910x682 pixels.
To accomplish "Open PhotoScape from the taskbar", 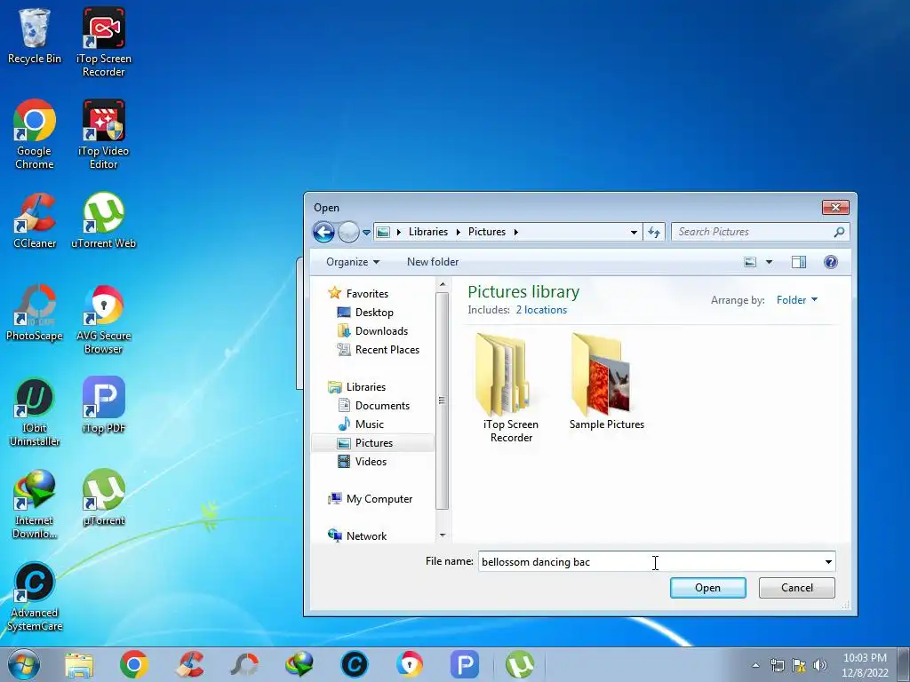I will (244, 665).
